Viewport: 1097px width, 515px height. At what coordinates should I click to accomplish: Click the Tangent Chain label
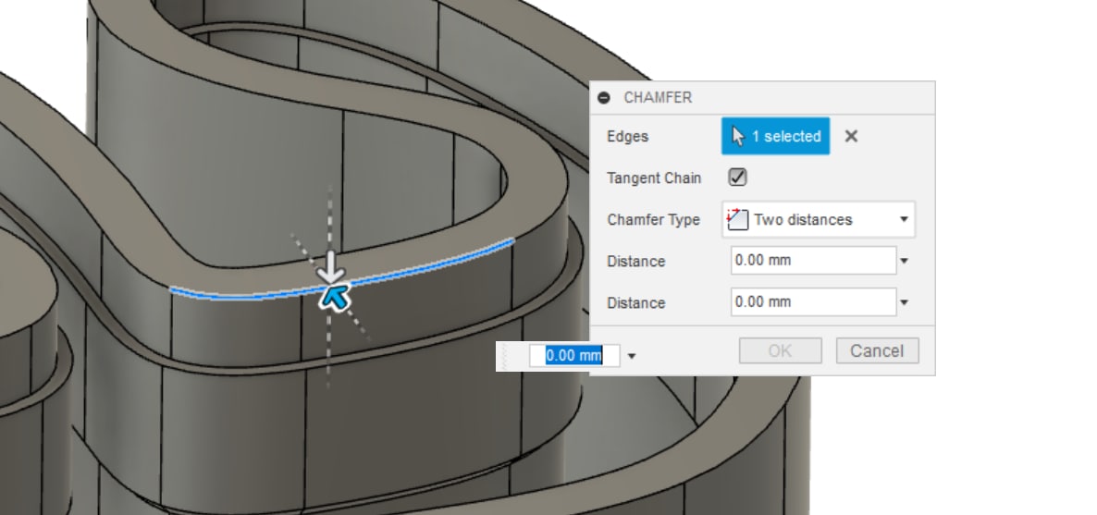pos(653,178)
